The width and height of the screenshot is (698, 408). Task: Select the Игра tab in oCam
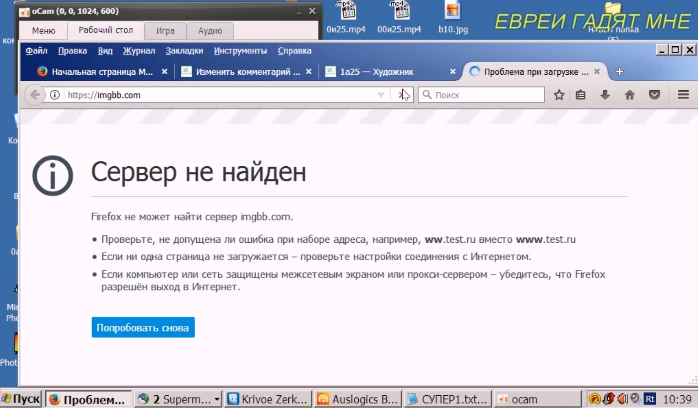coord(165,30)
